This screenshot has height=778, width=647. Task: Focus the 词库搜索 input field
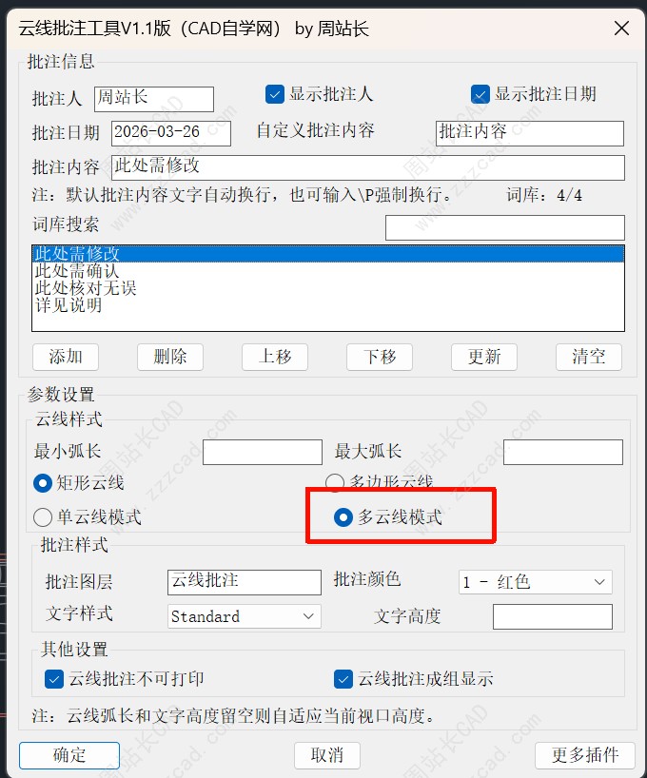pos(505,227)
